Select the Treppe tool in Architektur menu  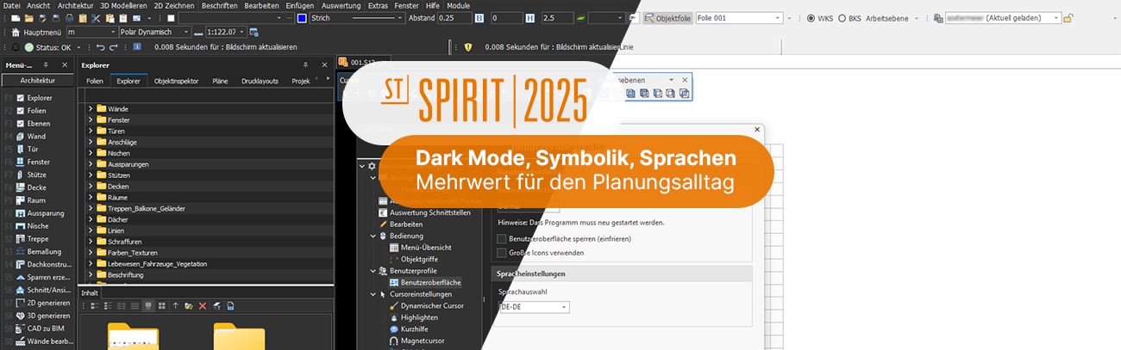(x=37, y=238)
